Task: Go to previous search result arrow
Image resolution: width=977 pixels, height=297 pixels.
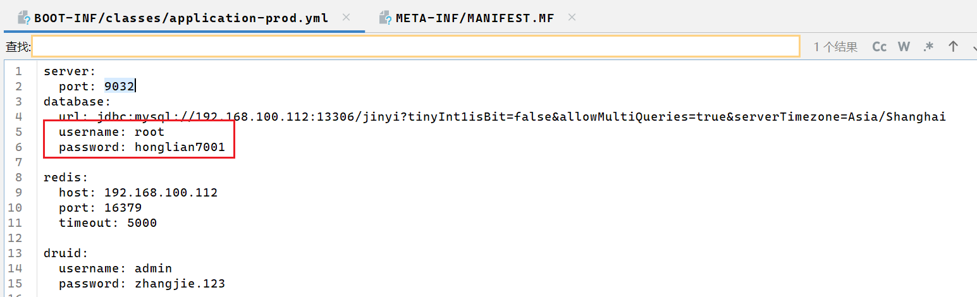Action: click(x=953, y=47)
